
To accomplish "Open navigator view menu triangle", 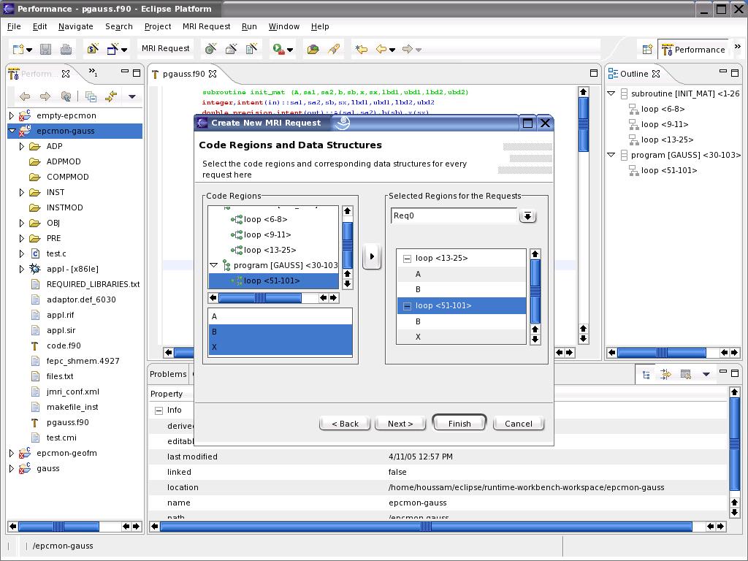I will point(132,97).
